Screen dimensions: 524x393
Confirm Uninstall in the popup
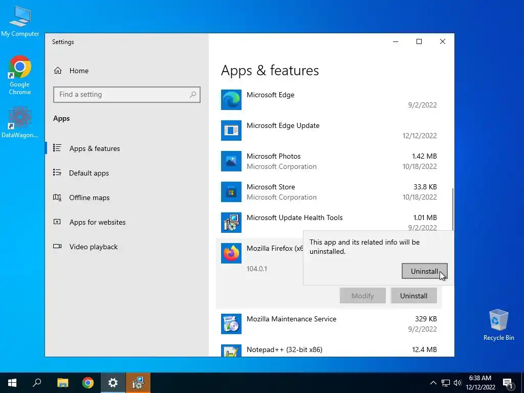click(424, 271)
